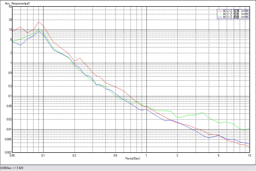Click the green curve's right end at period 10

pyautogui.click(x=249, y=129)
